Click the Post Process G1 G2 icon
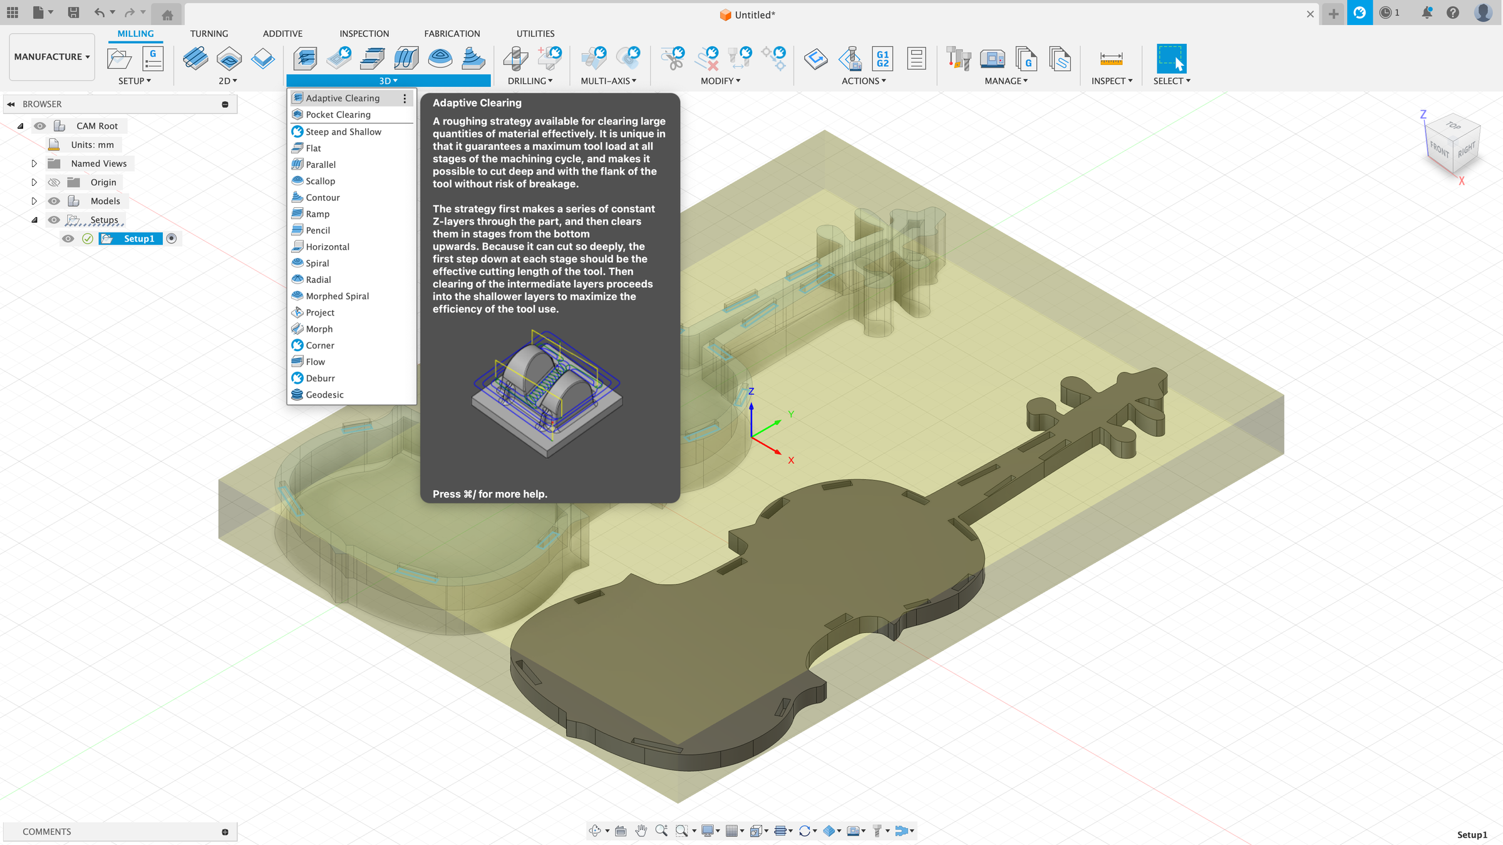 pos(882,59)
